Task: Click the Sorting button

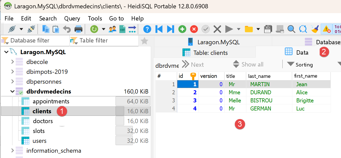Action: tap(300, 65)
